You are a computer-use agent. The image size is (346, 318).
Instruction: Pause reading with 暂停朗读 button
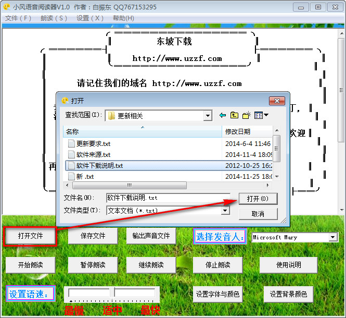(93, 265)
